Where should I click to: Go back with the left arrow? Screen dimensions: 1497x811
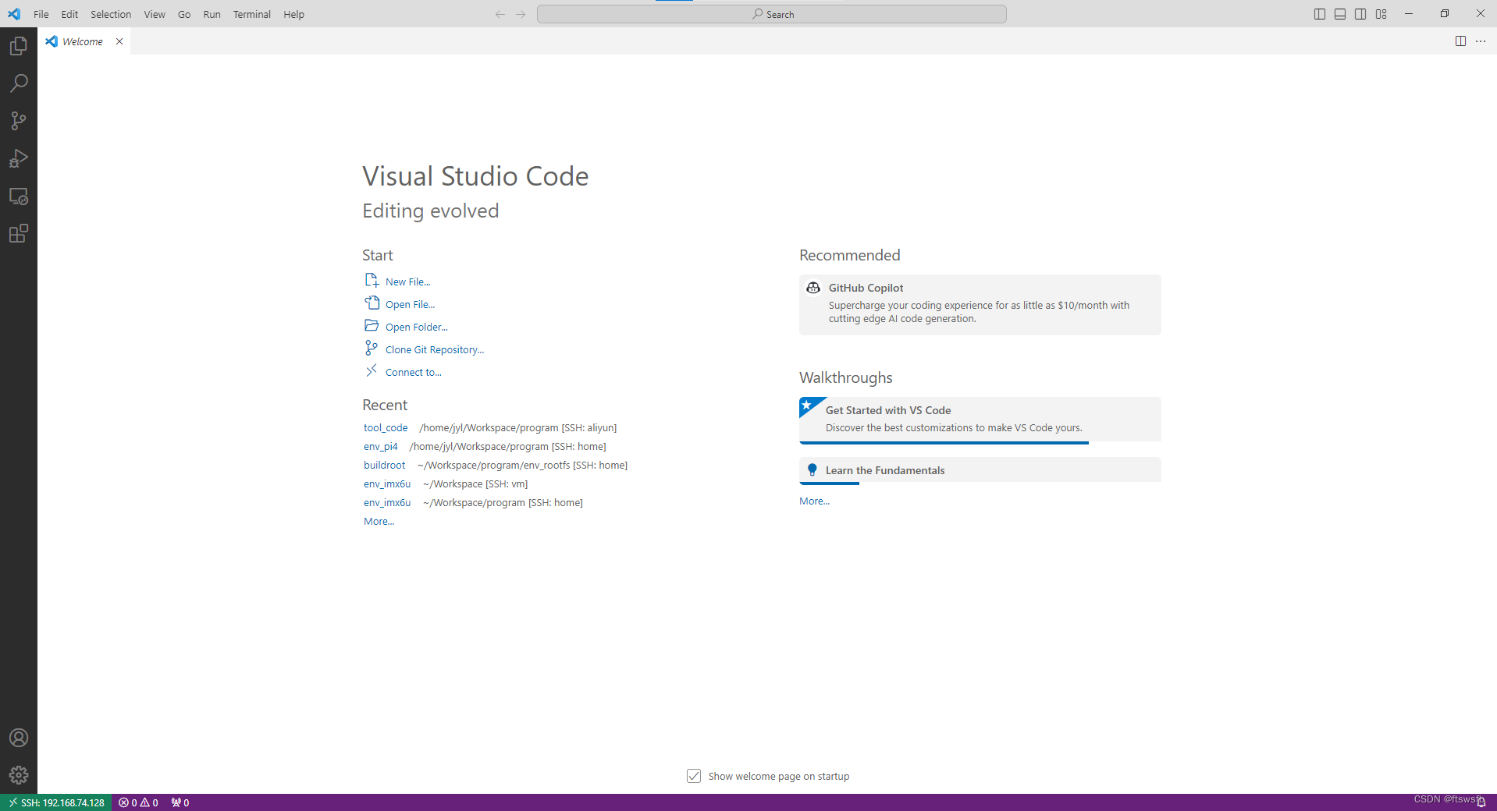pos(500,14)
